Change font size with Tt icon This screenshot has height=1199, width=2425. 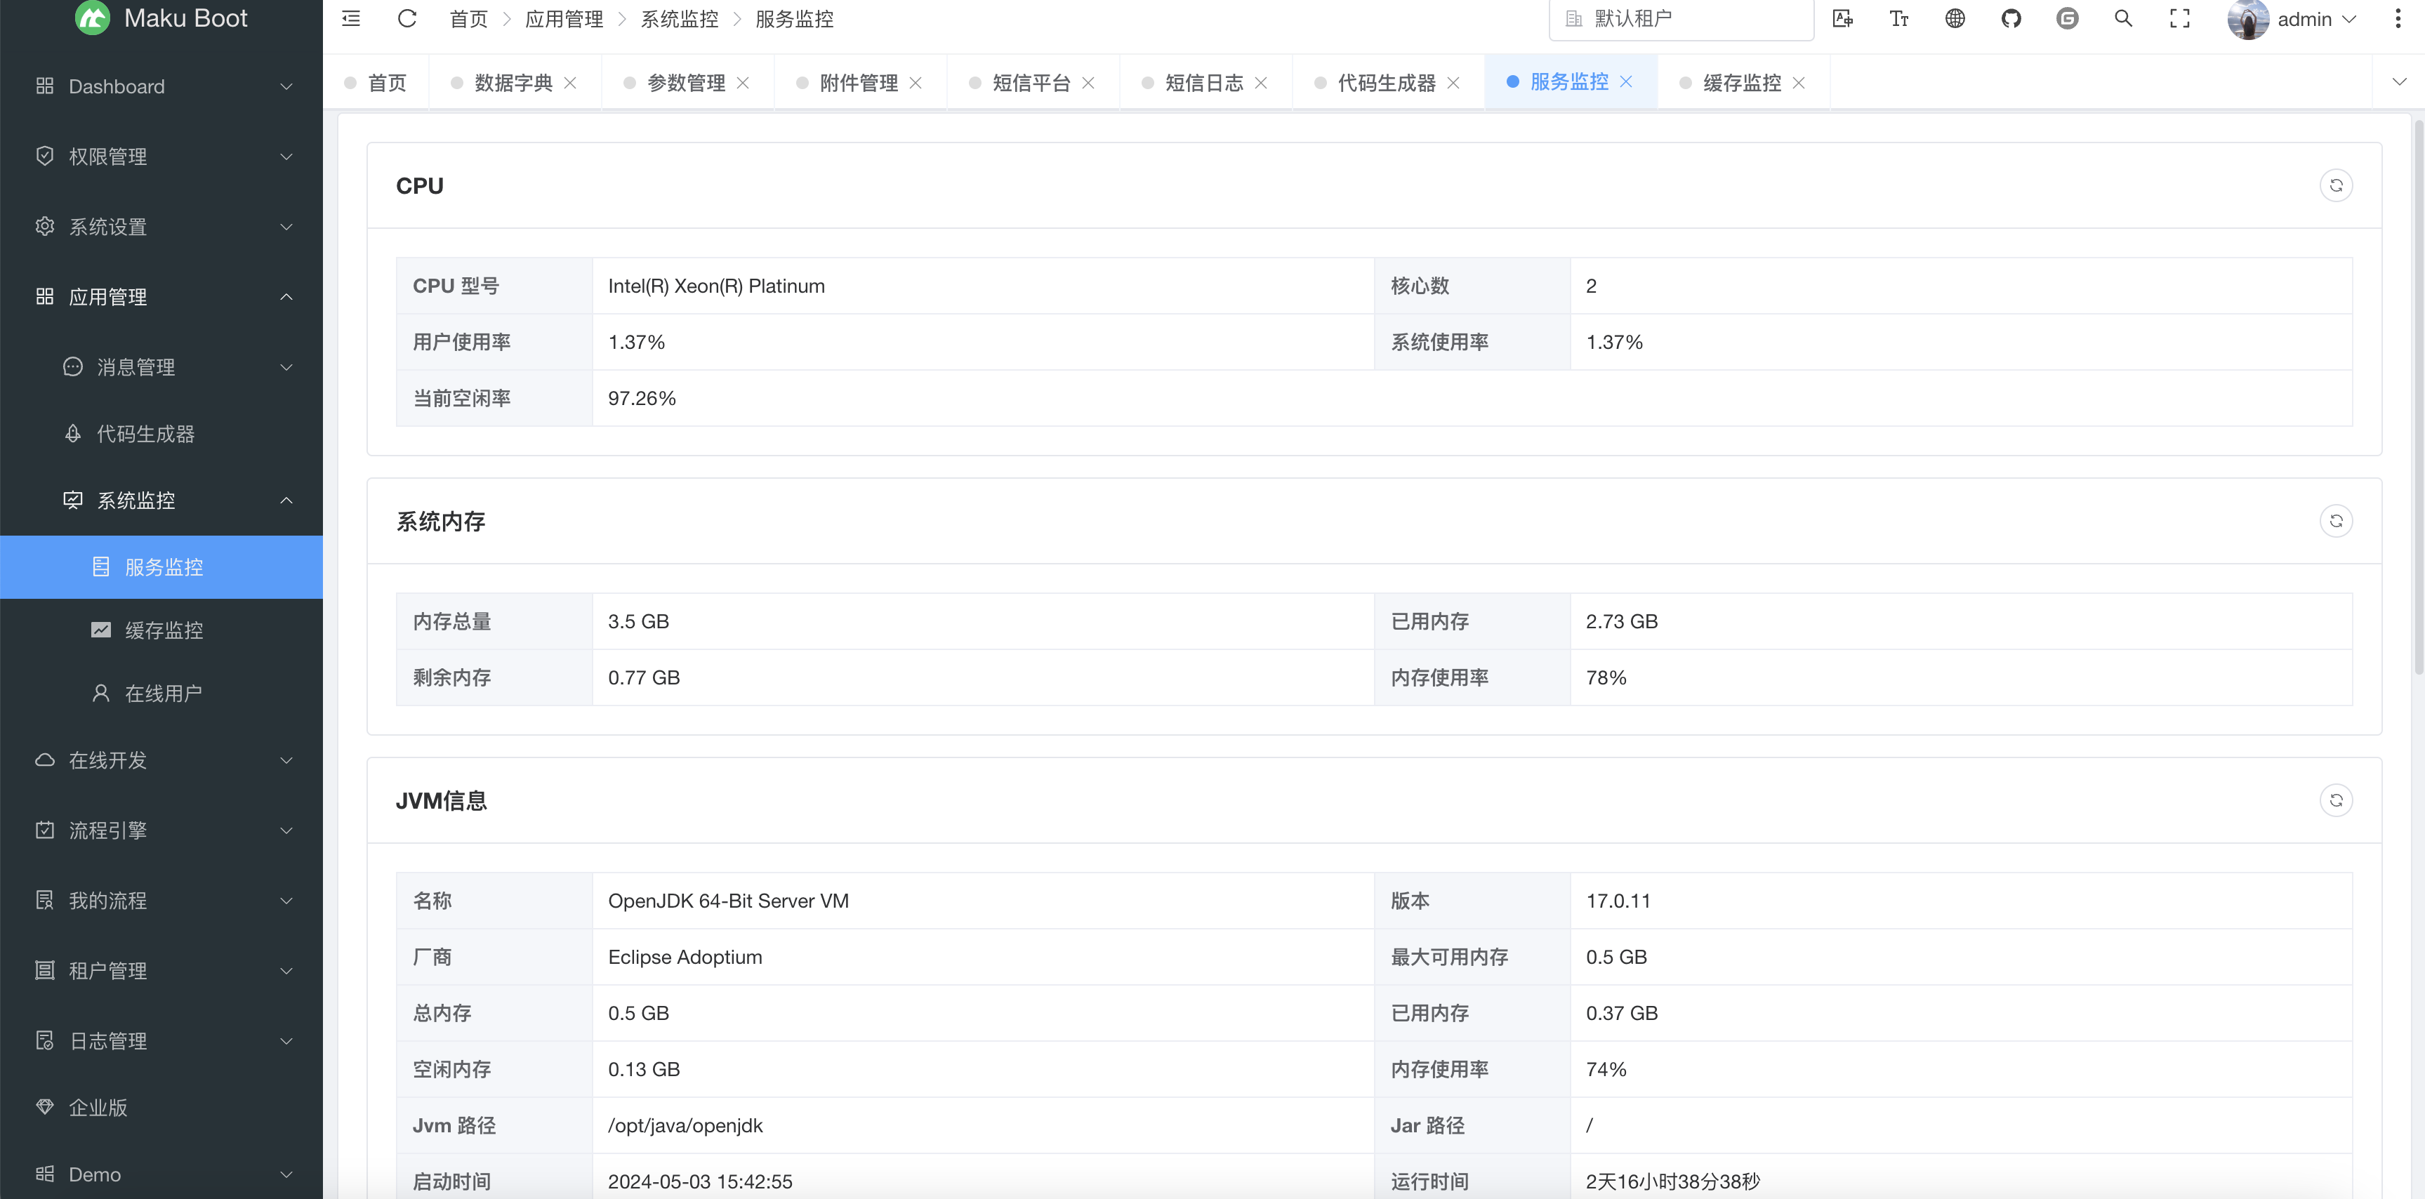1898,19
